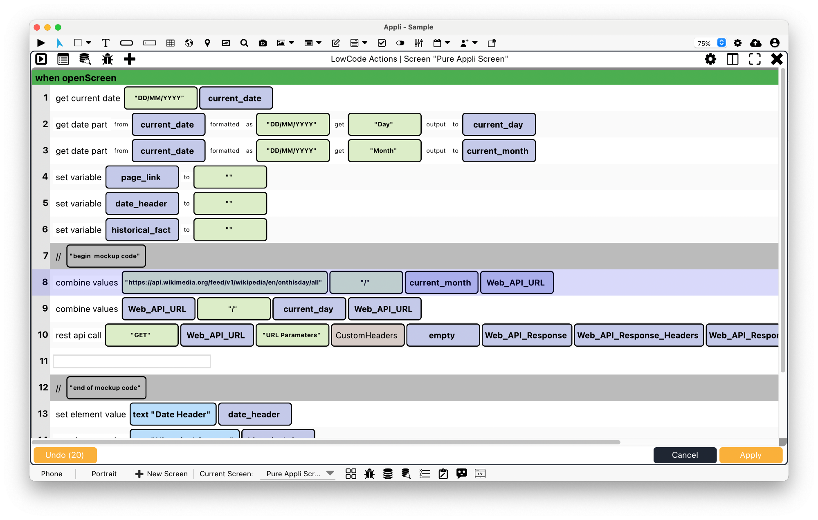Screen dimensions: 818x520
Task: Select the camera element tool
Action: pyautogui.click(x=263, y=43)
